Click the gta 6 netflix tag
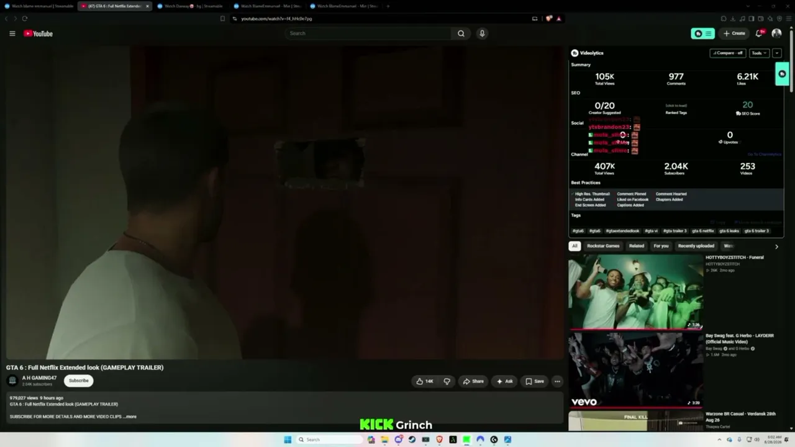The image size is (795, 447). pyautogui.click(x=703, y=231)
